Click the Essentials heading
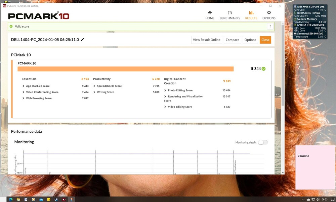Image resolution: width=336 pixels, height=202 pixels. click(x=29, y=79)
